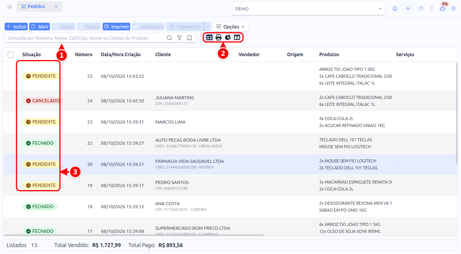Image resolution: width=461 pixels, height=254 pixels.
Task: Tick the select-all checkbox in table header
Action: pos(11,55)
